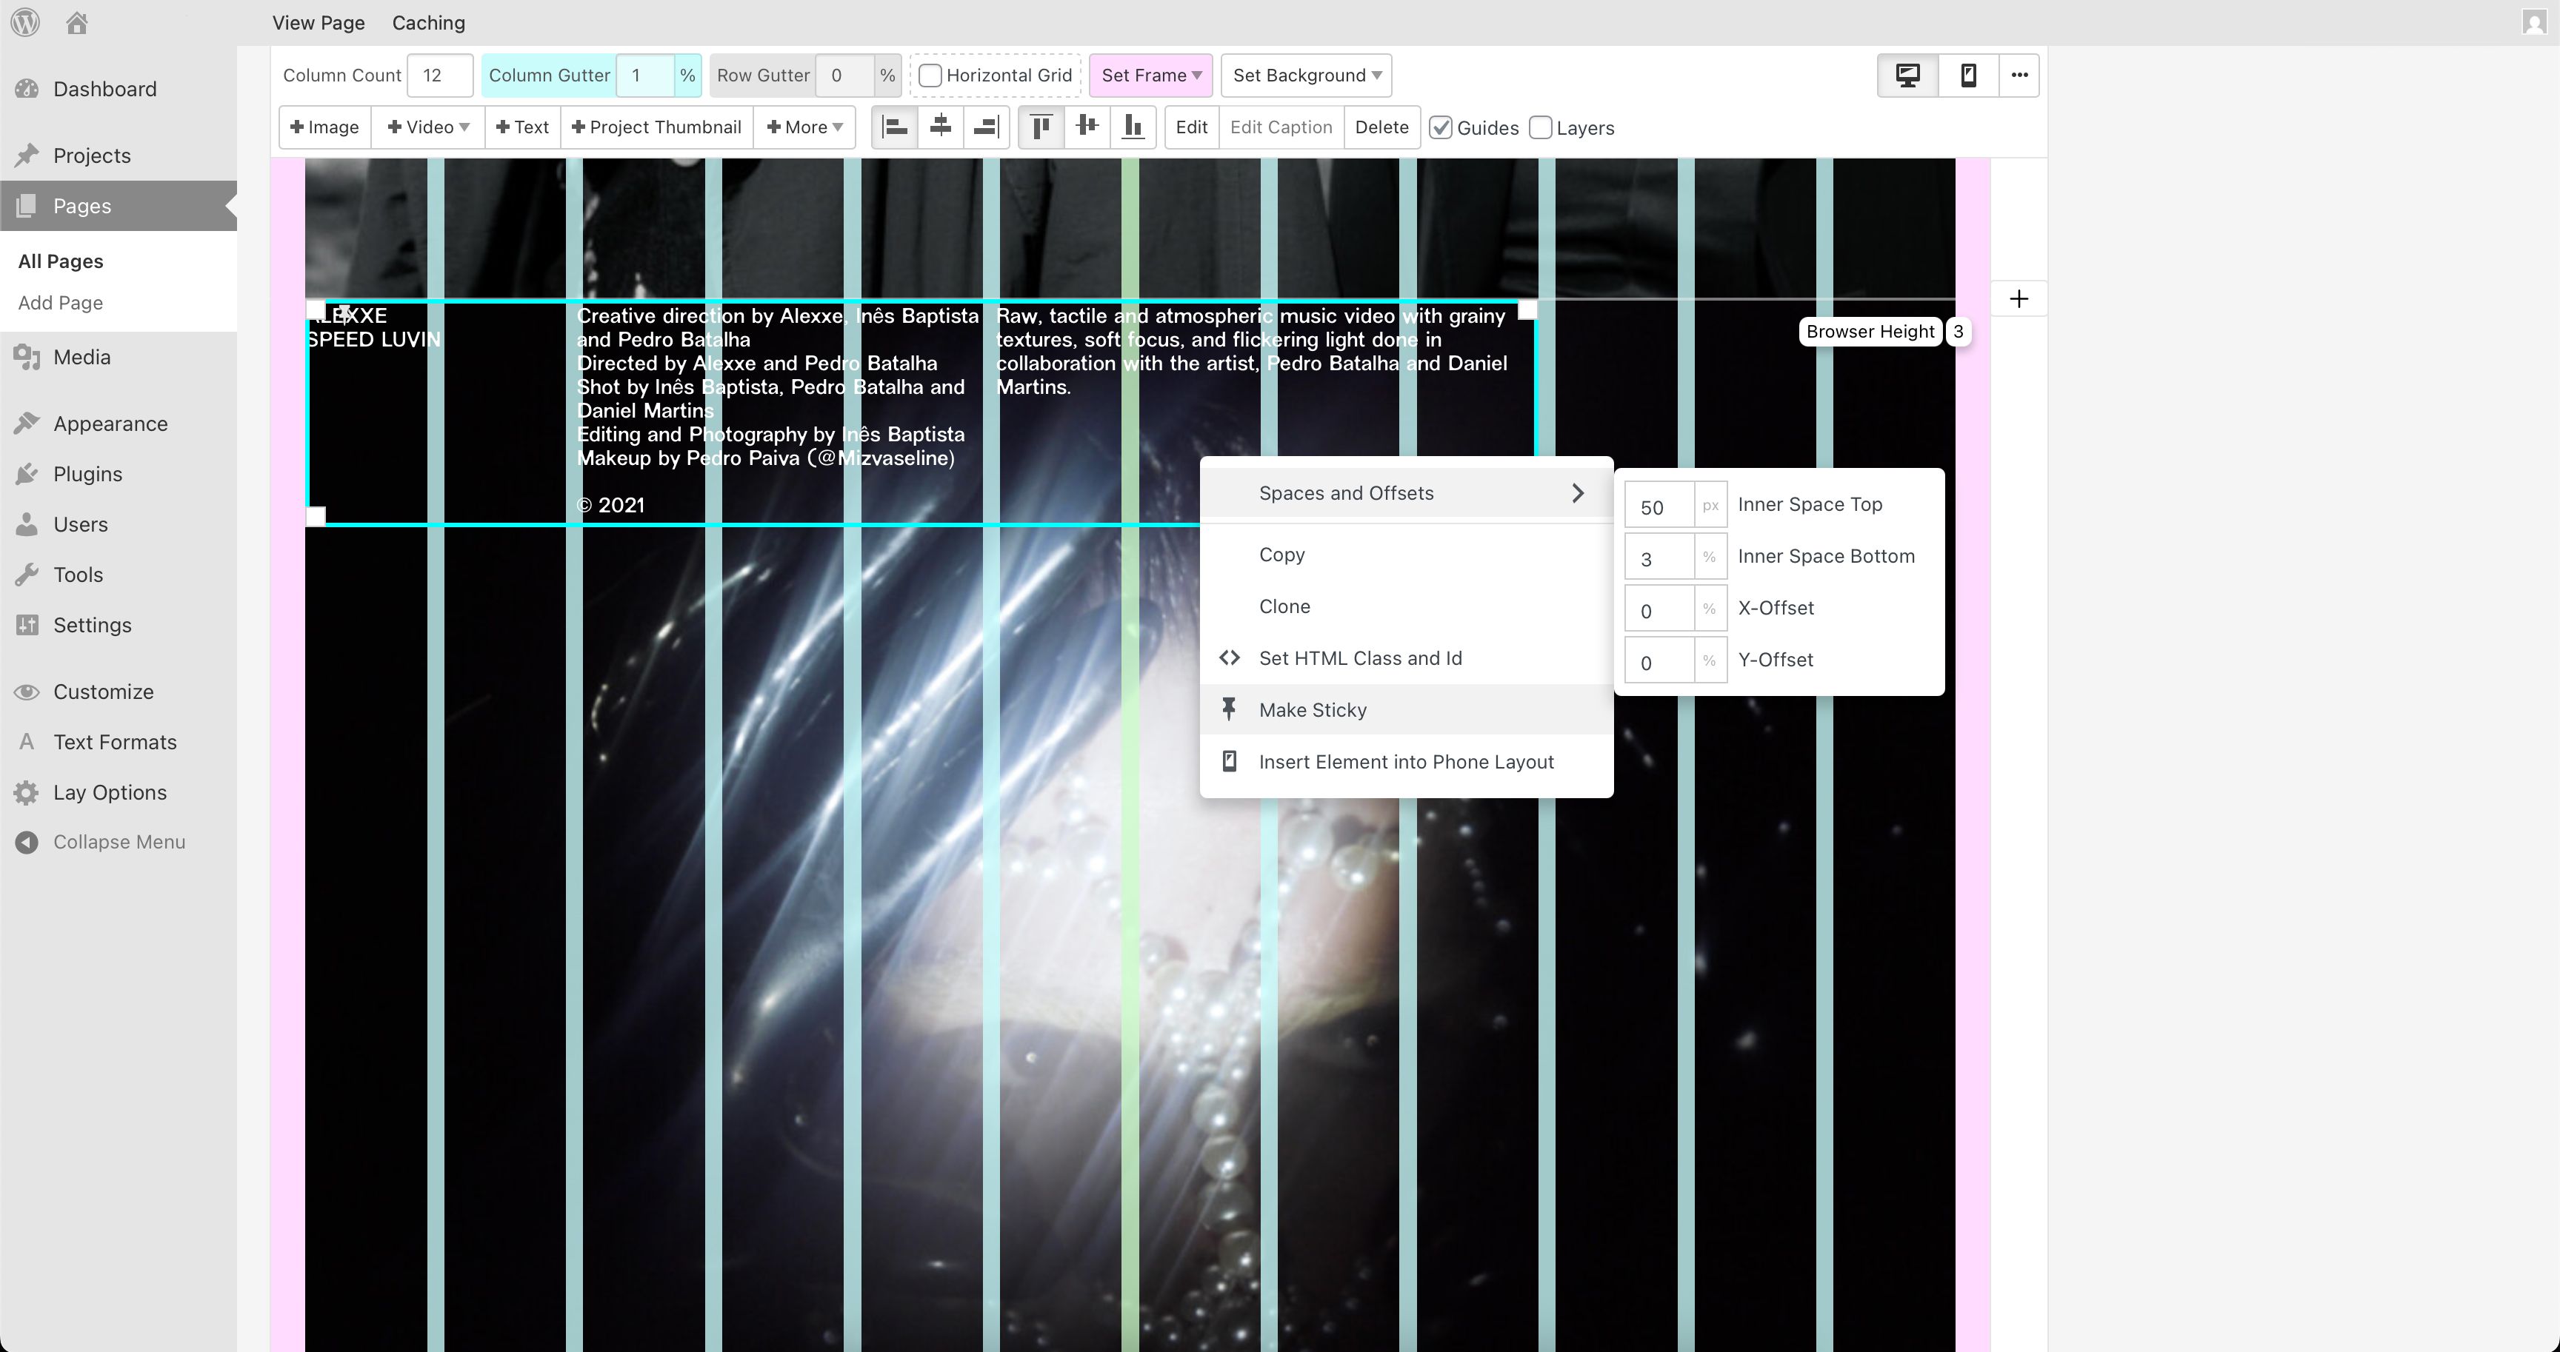The height and width of the screenshot is (1352, 2560).
Task: Expand the More elements dropdown
Action: 804,127
